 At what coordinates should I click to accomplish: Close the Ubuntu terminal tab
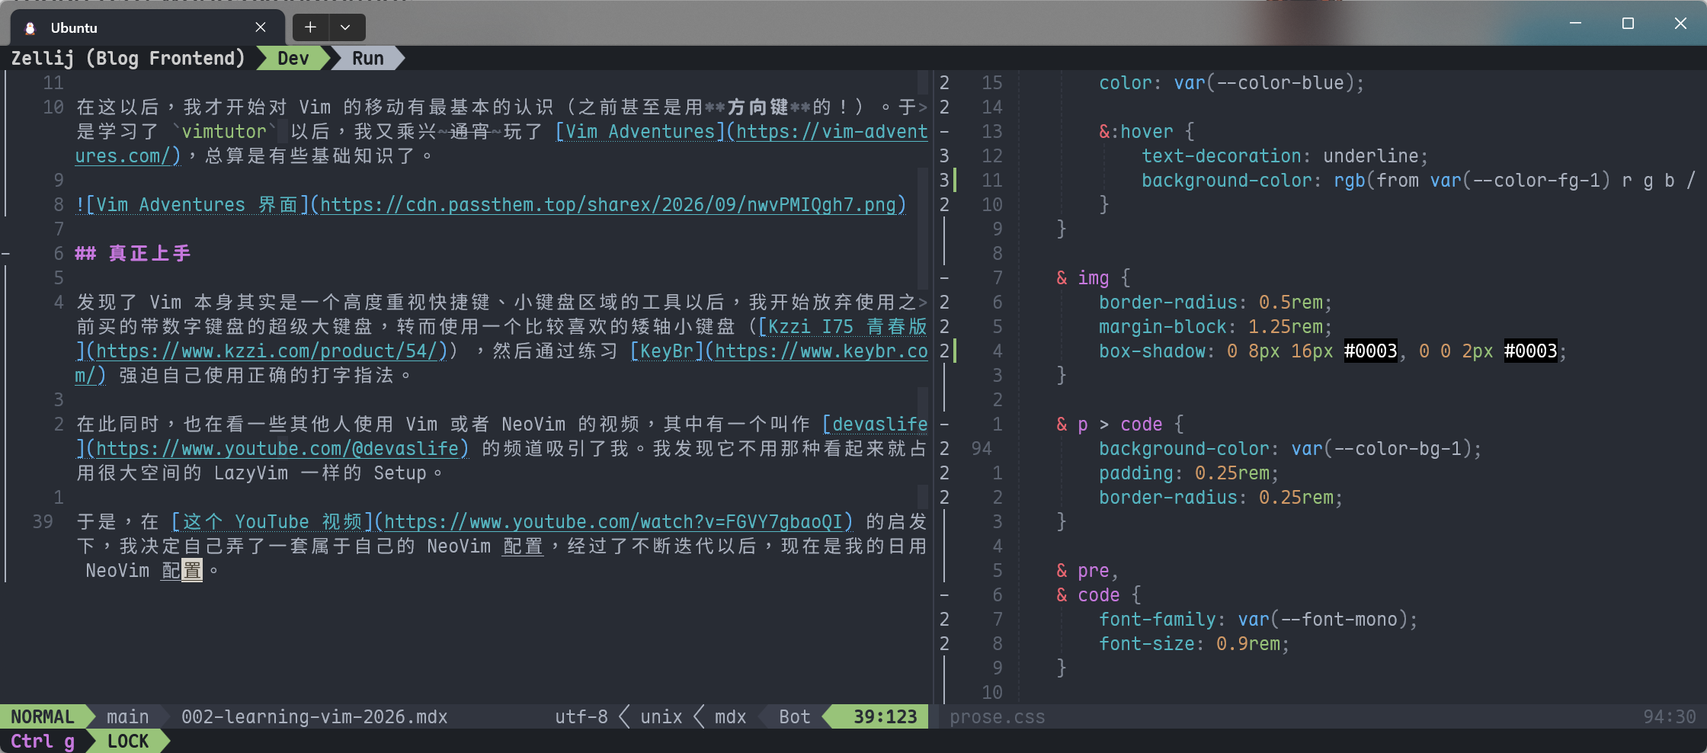pyautogui.click(x=261, y=27)
